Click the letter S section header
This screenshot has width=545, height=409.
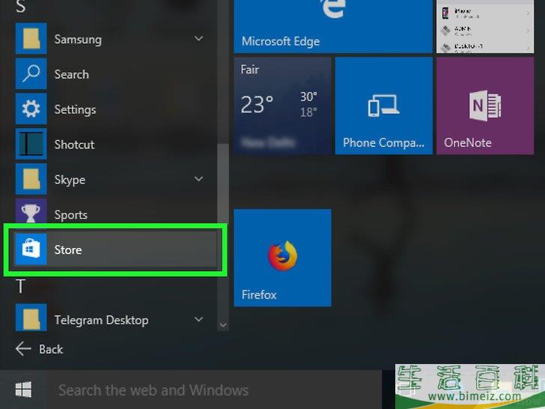(x=20, y=6)
